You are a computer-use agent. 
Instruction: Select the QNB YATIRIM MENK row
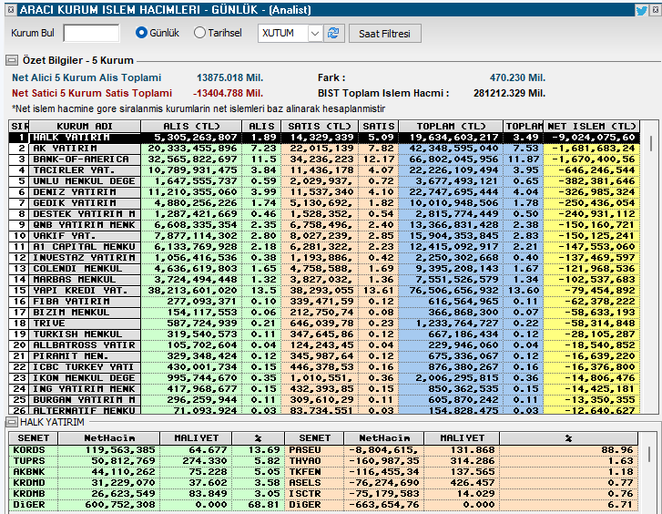point(324,225)
